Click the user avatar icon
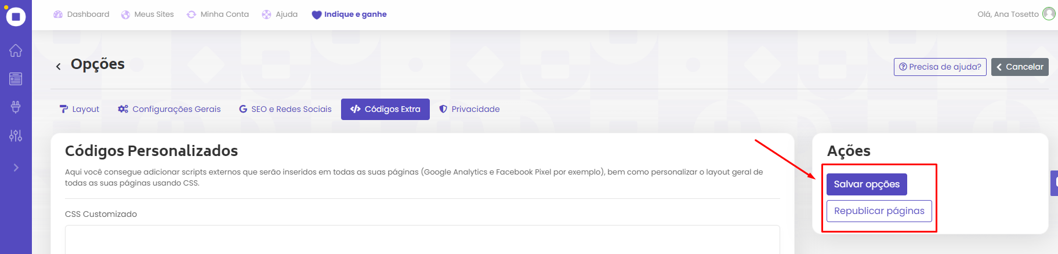 coord(1049,14)
